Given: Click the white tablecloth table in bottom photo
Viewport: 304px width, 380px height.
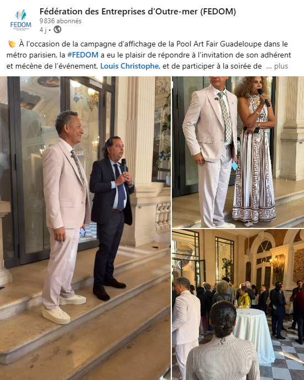Looking at the screenshot, I should click(x=253, y=335).
